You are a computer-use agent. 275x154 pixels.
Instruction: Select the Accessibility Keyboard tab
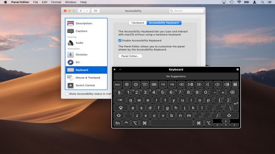click(164, 23)
